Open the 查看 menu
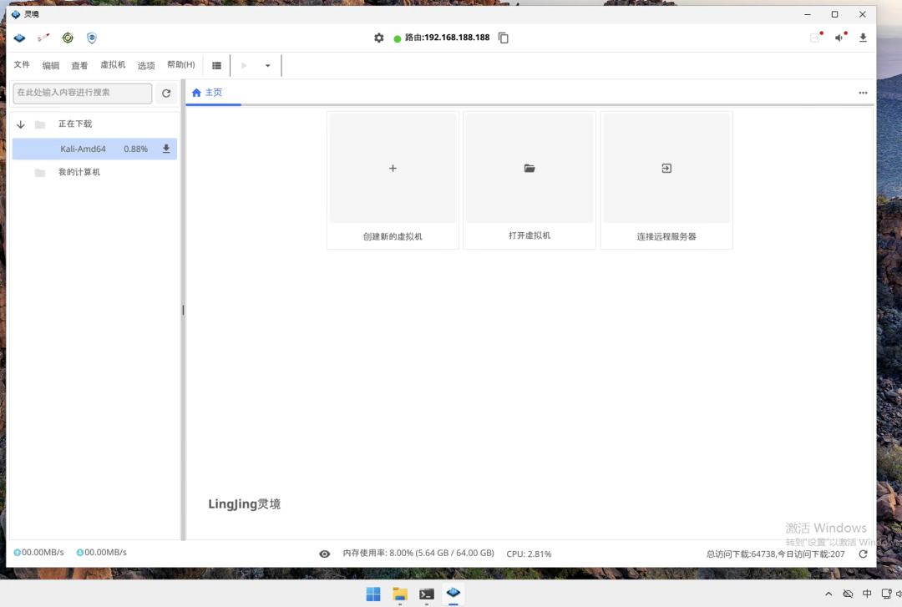The height and width of the screenshot is (607, 902). [x=79, y=65]
